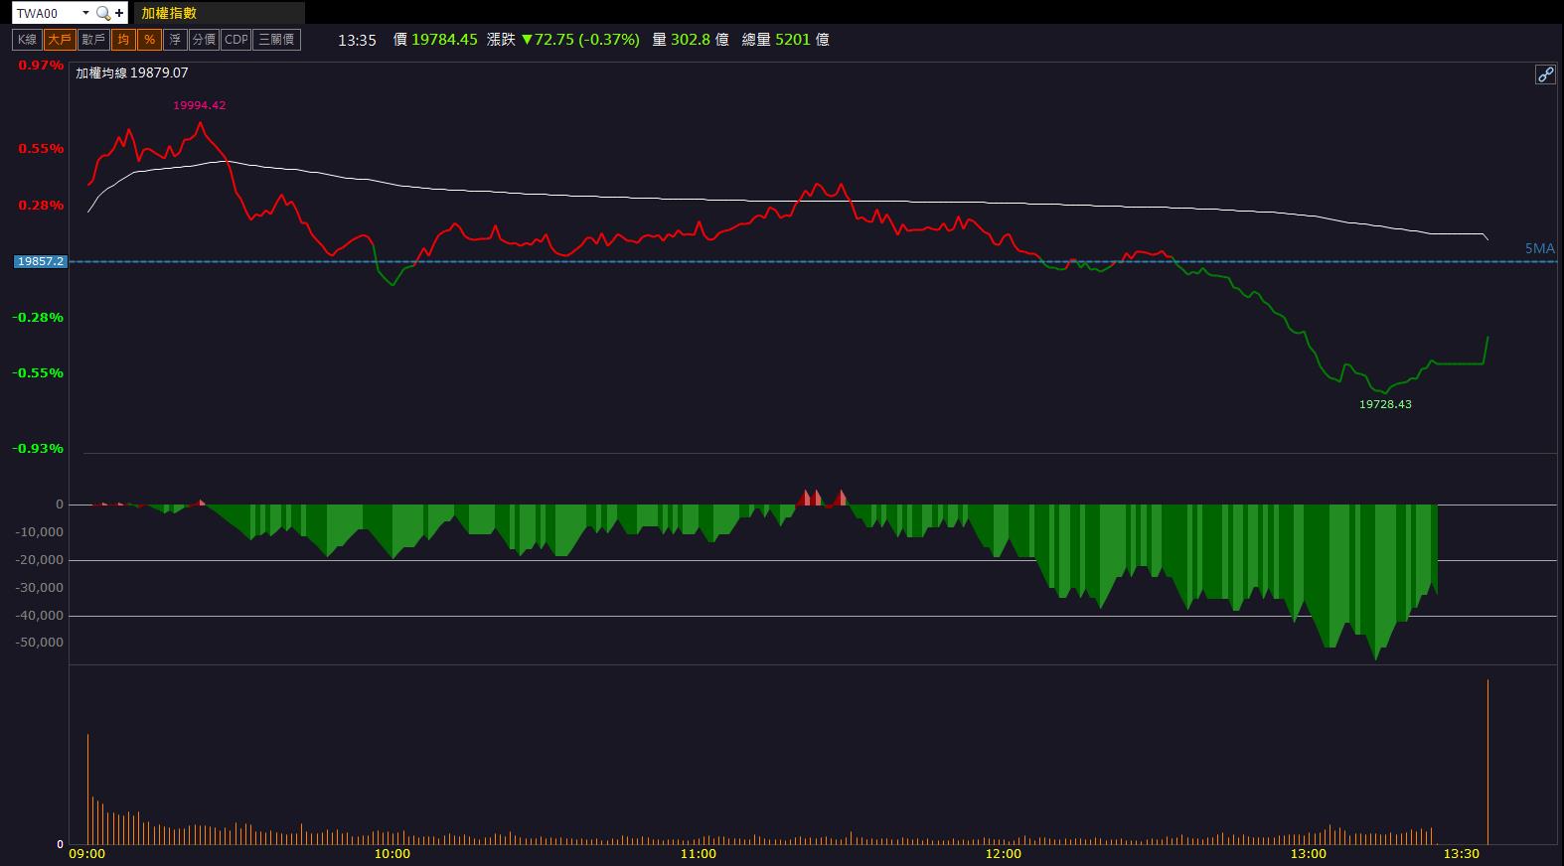Click the -50,000 axis label
The height and width of the screenshot is (866, 1564).
(x=40, y=643)
